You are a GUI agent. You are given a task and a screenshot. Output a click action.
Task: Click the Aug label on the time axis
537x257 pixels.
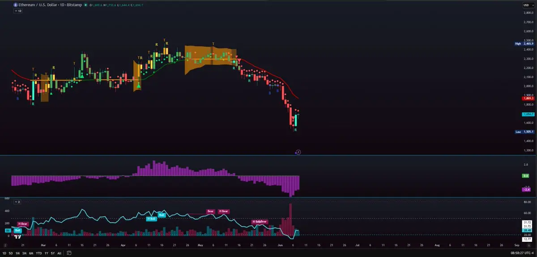tap(437, 245)
